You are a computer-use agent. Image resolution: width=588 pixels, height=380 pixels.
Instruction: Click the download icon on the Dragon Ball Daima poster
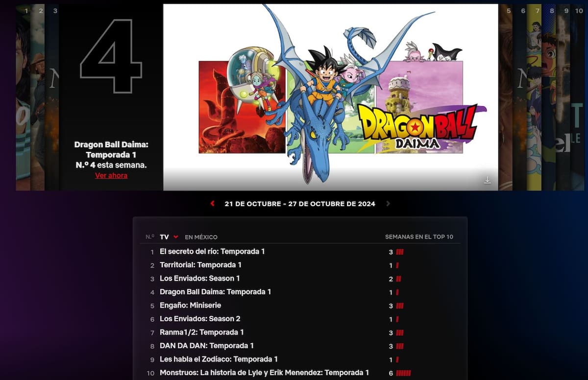pyautogui.click(x=487, y=180)
